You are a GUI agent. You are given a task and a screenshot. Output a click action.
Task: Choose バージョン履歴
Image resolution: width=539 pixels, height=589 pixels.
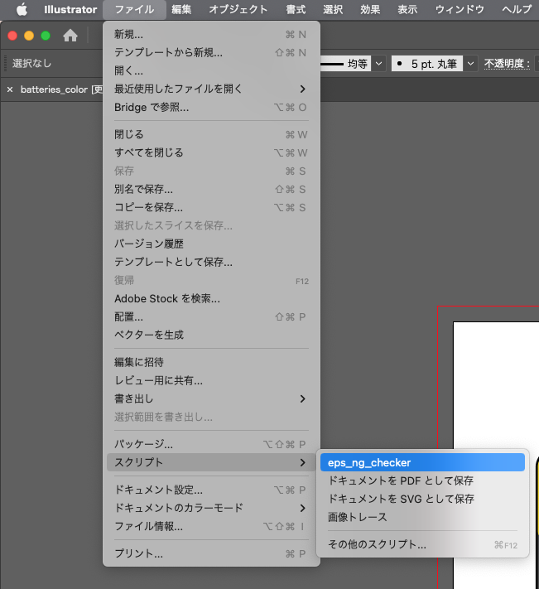211,244
